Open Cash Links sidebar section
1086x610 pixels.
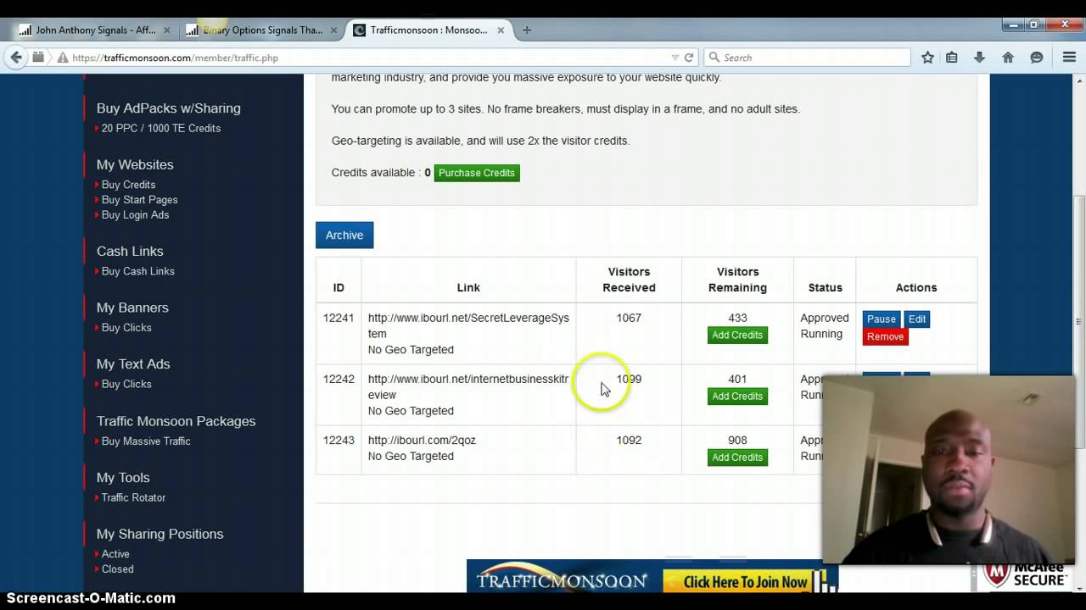[x=130, y=251]
